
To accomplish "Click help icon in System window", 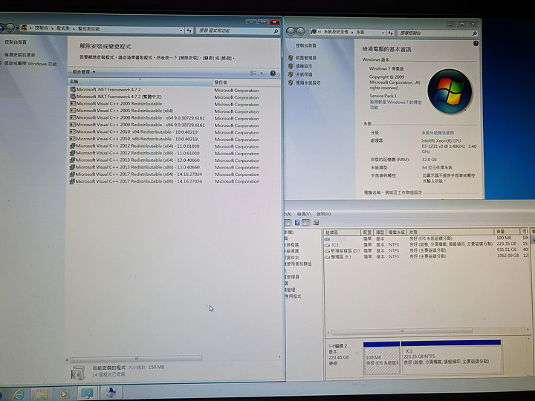I will [x=476, y=44].
